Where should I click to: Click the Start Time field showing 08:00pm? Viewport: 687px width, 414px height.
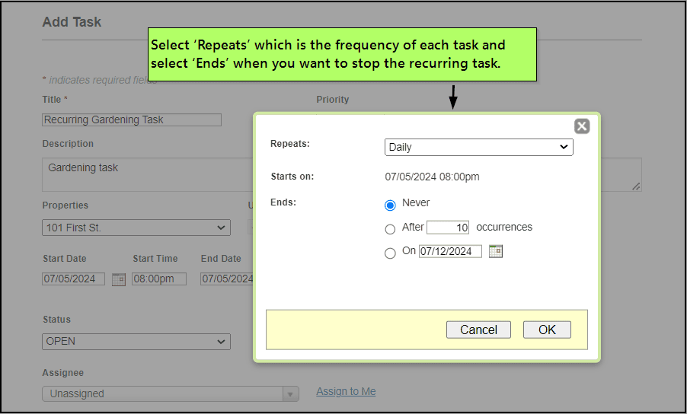click(158, 279)
